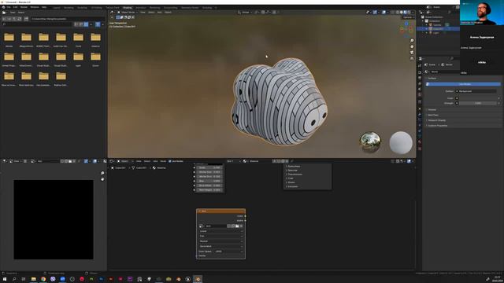Select wireframe viewport shading mode

pyautogui.click(x=397, y=13)
